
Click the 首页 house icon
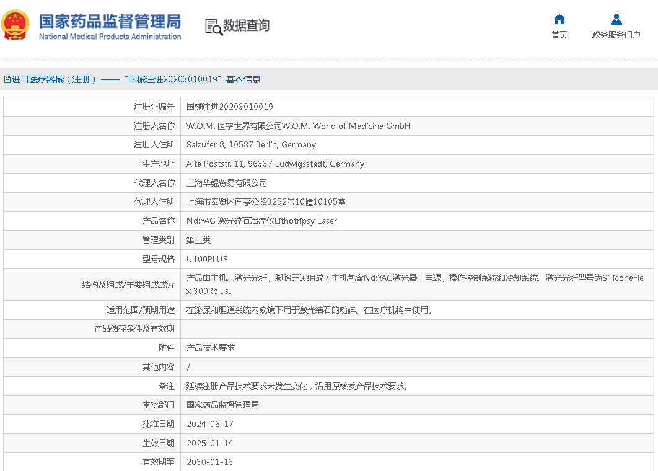(559, 19)
